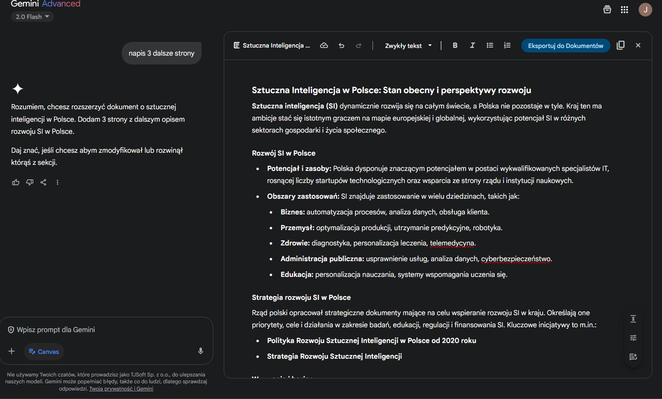Rate the response with thumbs up
The image size is (662, 399).
pyautogui.click(x=15, y=182)
